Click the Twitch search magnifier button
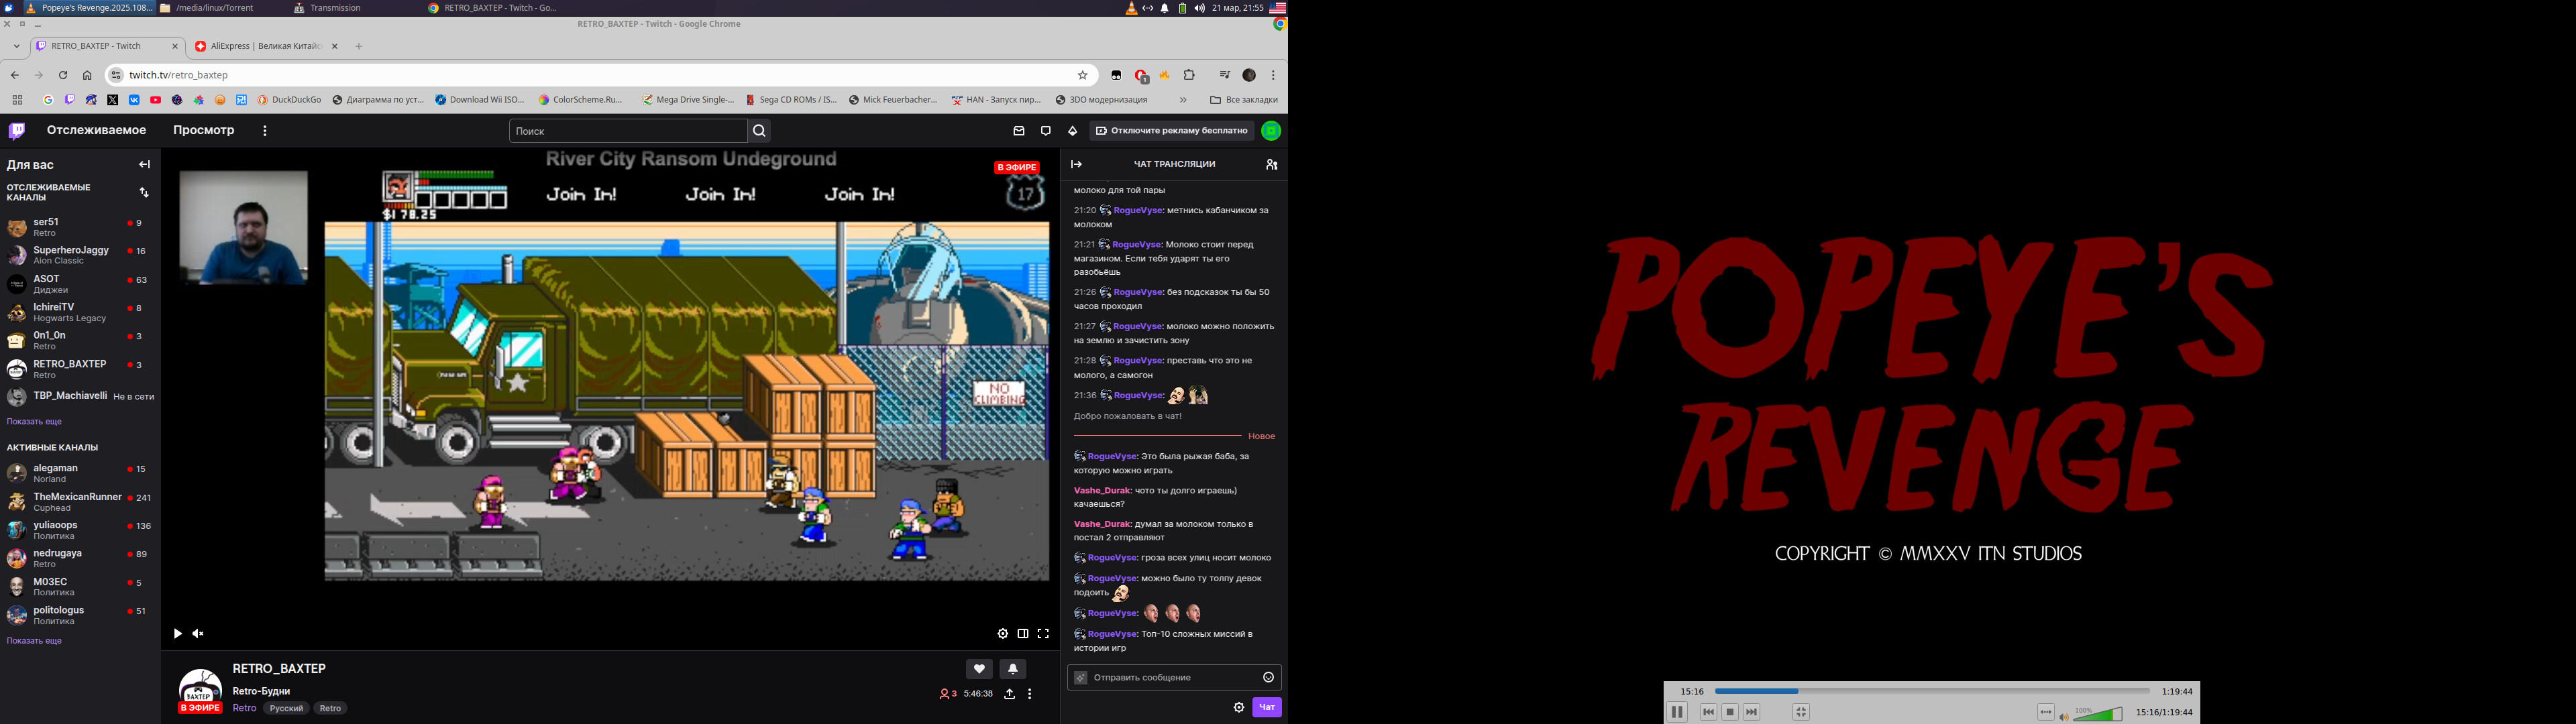This screenshot has width=2576, height=724. [759, 131]
